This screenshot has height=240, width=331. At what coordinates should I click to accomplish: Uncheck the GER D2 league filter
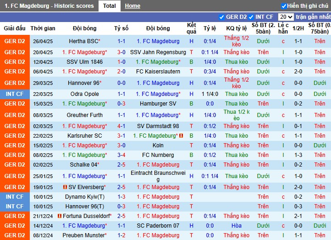coord(221,17)
